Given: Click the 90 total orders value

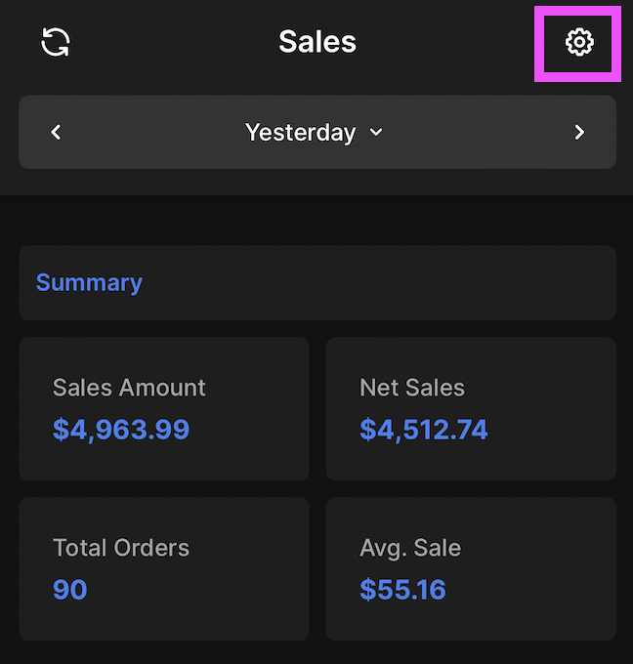Looking at the screenshot, I should pyautogui.click(x=70, y=590).
